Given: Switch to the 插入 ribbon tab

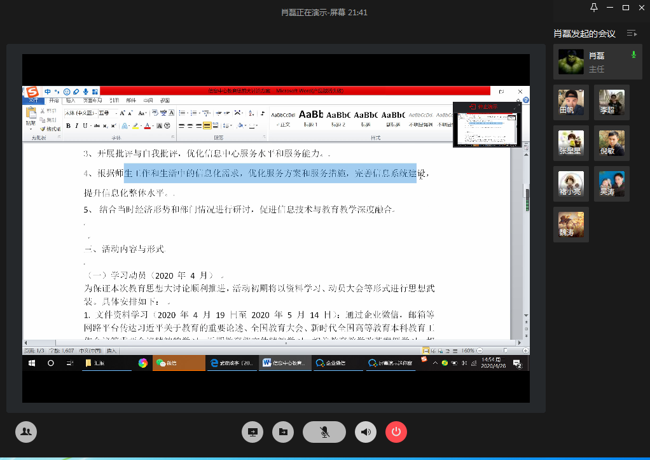Looking at the screenshot, I should pyautogui.click(x=71, y=101).
